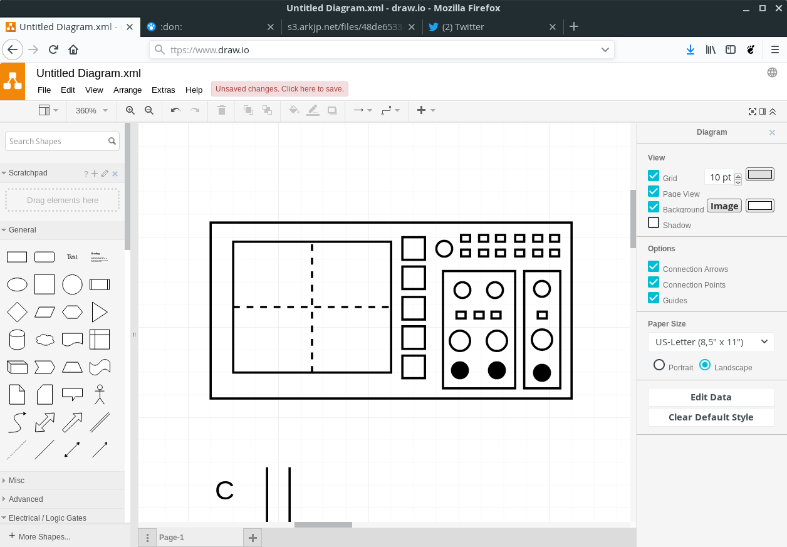Click Unsaved changes save notice
Viewport: 787px width, 547px height.
(x=279, y=89)
